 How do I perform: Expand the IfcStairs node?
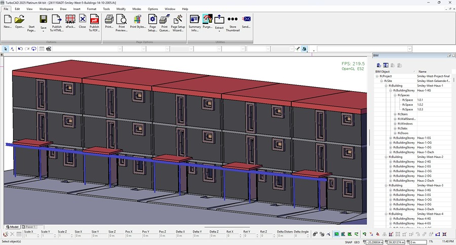coord(395,114)
